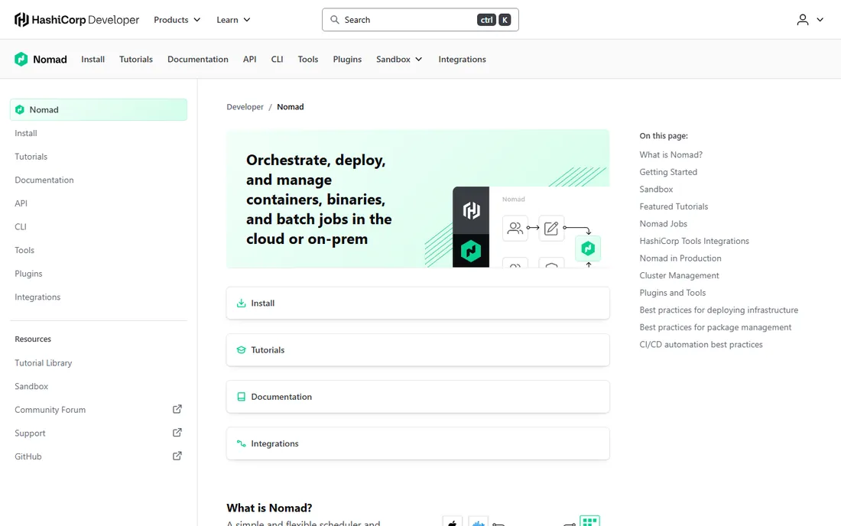Screen dimensions: 841x526
Task: Open the Sandbox dropdown in navbar
Action: [399, 59]
